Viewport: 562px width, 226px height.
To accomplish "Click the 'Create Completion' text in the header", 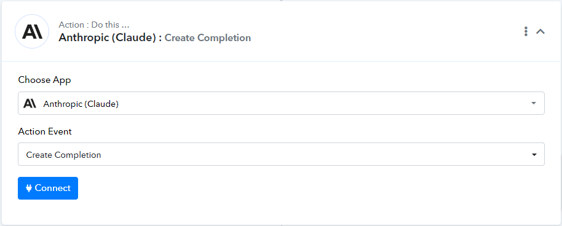I will pos(208,38).
